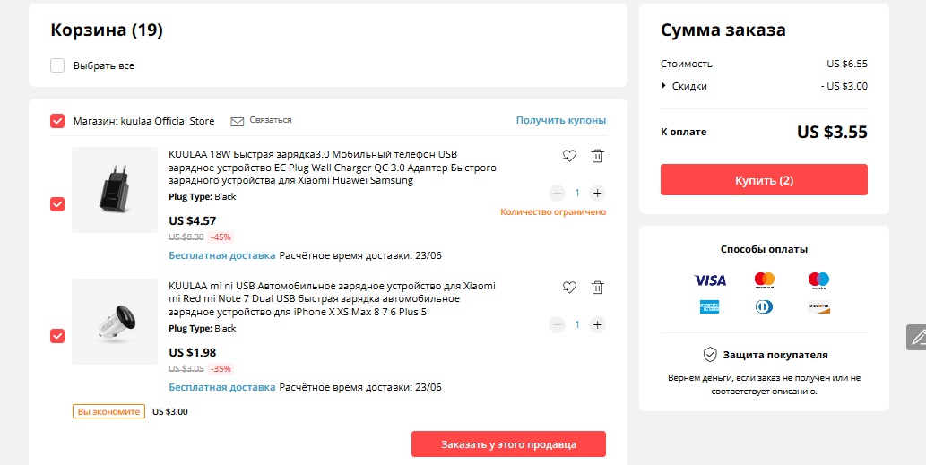Image resolution: width=926 pixels, height=465 pixels.
Task: Click the edit pencil icon at right edge
Action: click(x=916, y=337)
